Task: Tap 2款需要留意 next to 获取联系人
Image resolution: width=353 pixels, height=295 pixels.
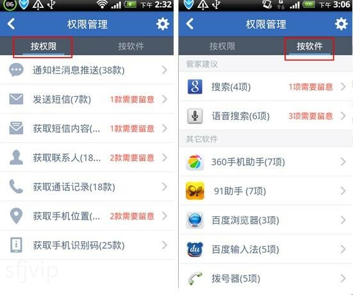Action: click(132, 158)
